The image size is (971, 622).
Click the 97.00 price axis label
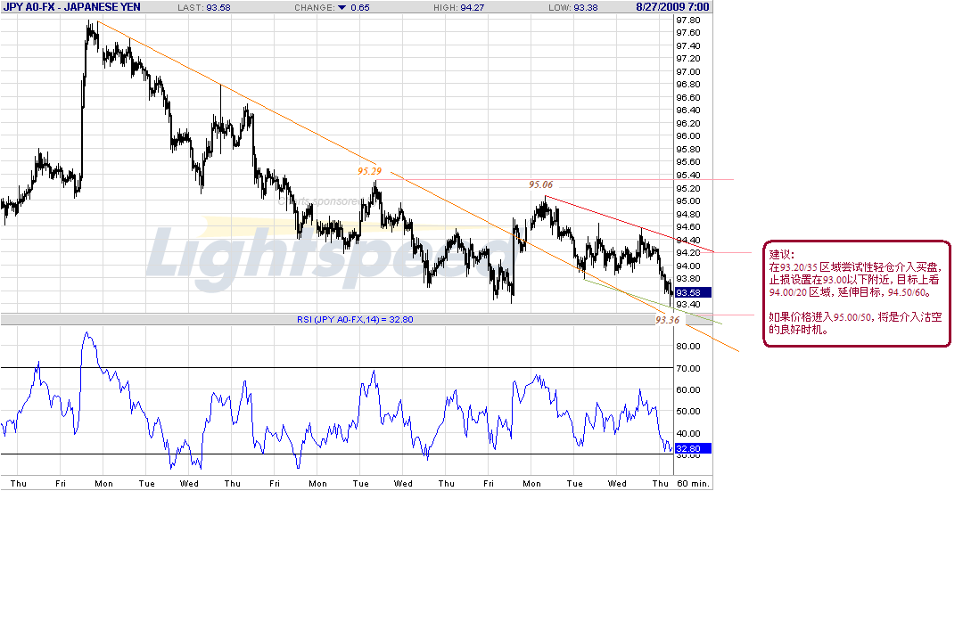coord(688,72)
